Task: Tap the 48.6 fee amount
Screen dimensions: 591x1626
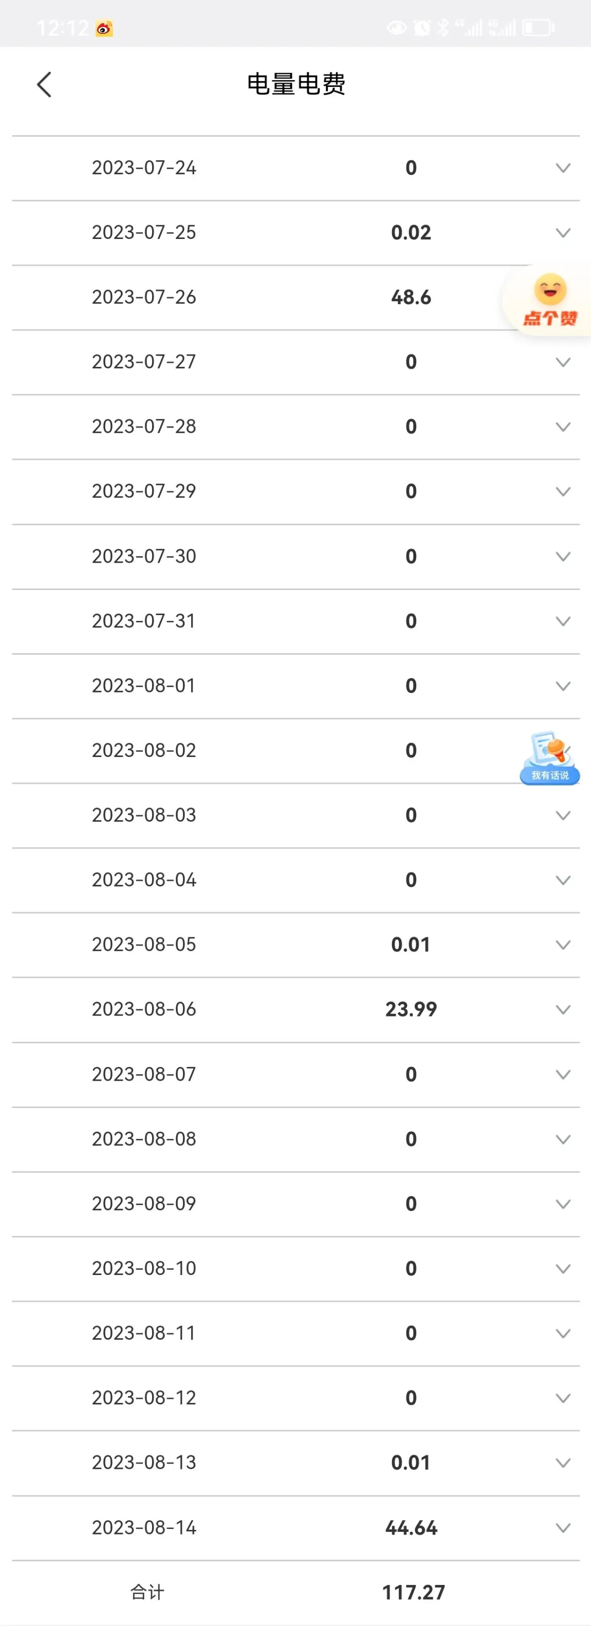Action: point(411,297)
